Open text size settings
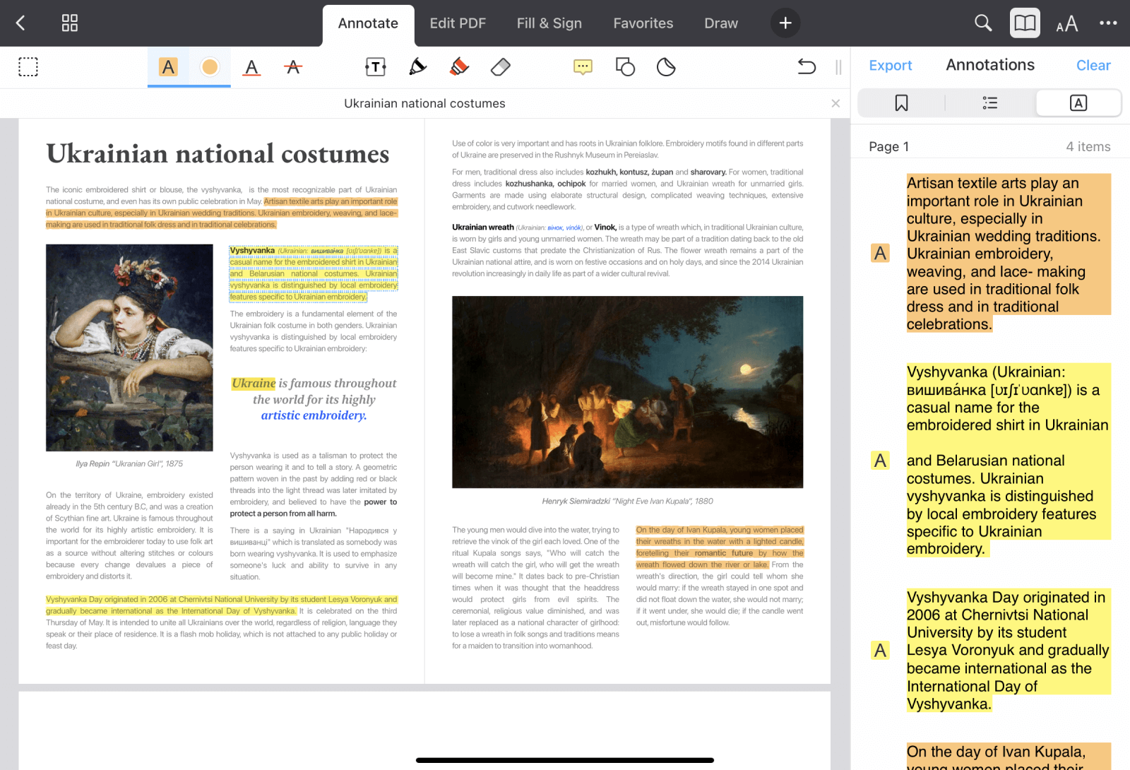Screen dimensions: 1130x770 pyautogui.click(x=1067, y=24)
